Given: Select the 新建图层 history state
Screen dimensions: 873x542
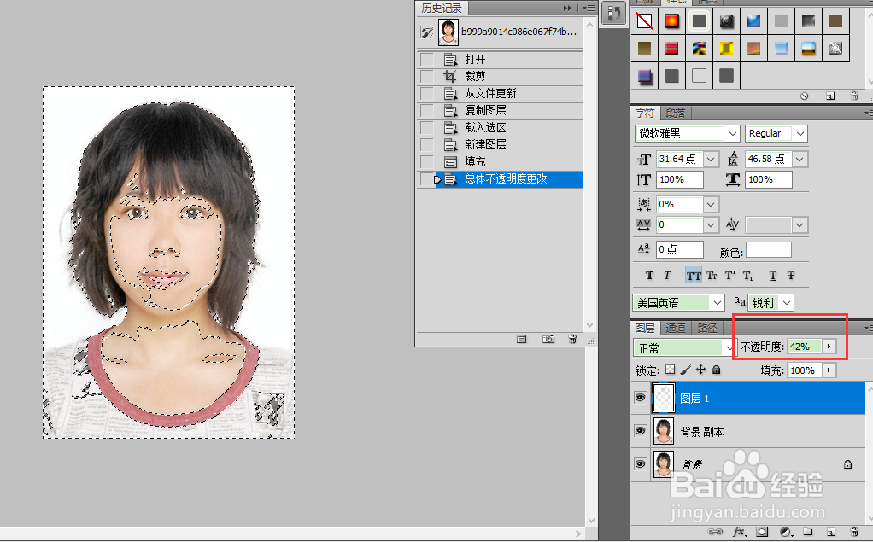Looking at the screenshot, I should (509, 145).
